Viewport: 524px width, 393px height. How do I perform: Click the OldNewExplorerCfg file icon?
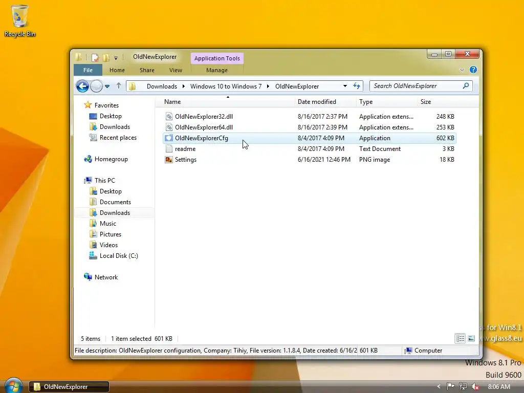(x=169, y=138)
